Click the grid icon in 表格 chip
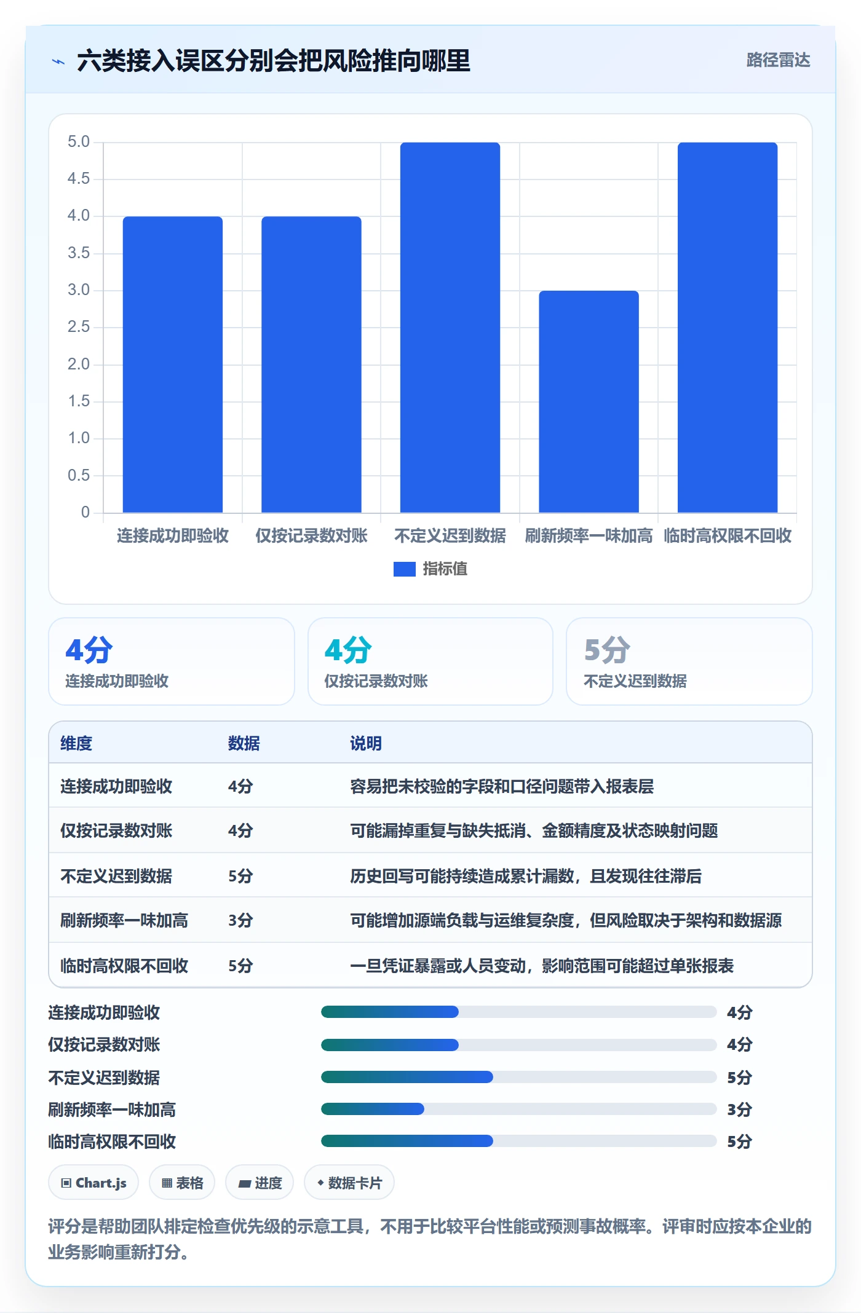 [x=167, y=1183]
